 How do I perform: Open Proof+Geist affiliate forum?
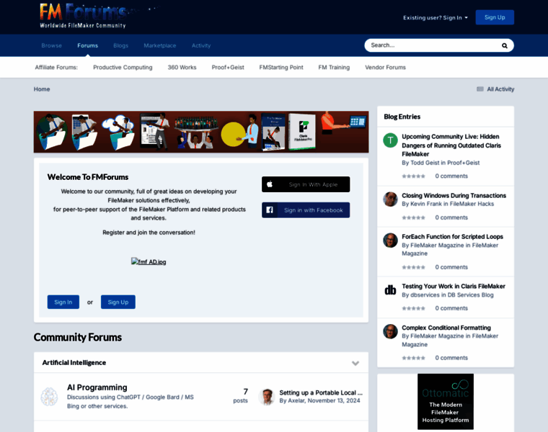[228, 68]
